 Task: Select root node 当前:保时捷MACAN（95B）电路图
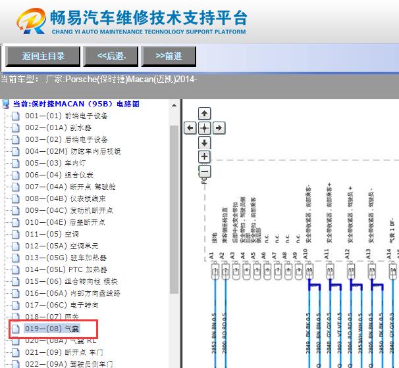coord(76,104)
